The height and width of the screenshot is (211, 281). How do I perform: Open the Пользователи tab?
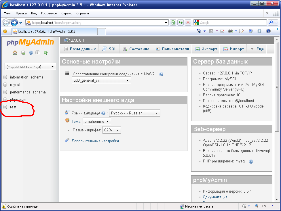pos(172,49)
